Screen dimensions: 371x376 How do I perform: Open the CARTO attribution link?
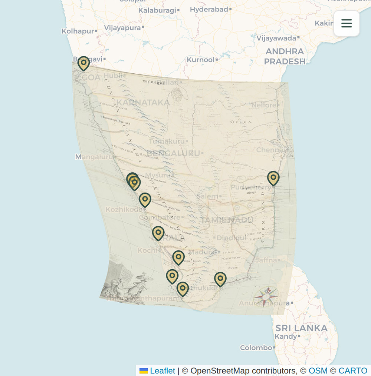click(353, 370)
